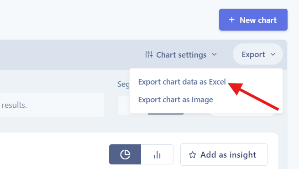Click the Add as insight button text
The width and height of the screenshot is (299, 169).
click(x=228, y=155)
